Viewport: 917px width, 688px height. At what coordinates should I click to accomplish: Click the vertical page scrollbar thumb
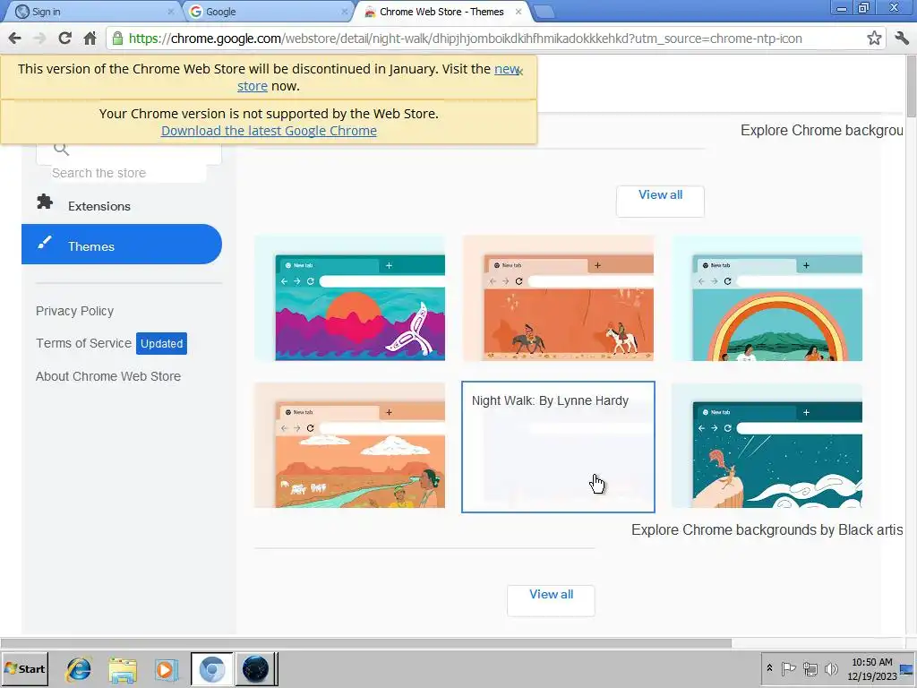pos(911,86)
